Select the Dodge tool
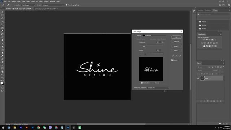231x130 pixels. click(3, 56)
